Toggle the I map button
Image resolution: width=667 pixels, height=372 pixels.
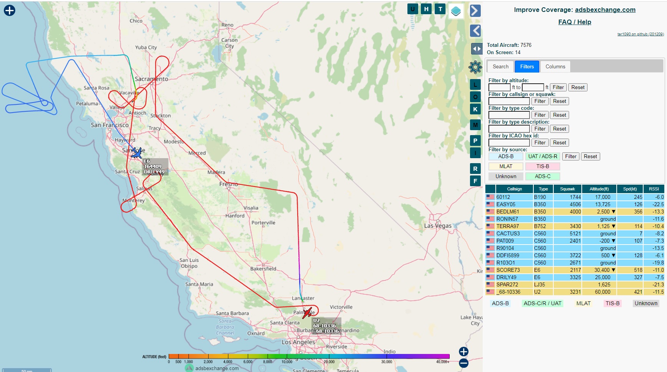click(475, 153)
